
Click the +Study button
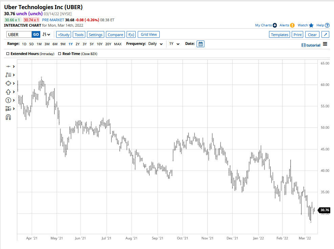pos(63,34)
